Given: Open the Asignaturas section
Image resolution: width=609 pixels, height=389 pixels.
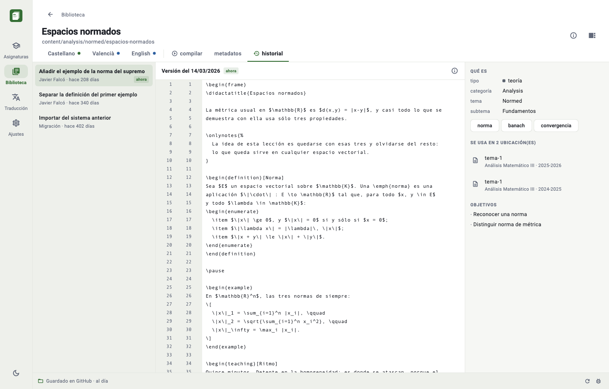Looking at the screenshot, I should click(x=16, y=50).
